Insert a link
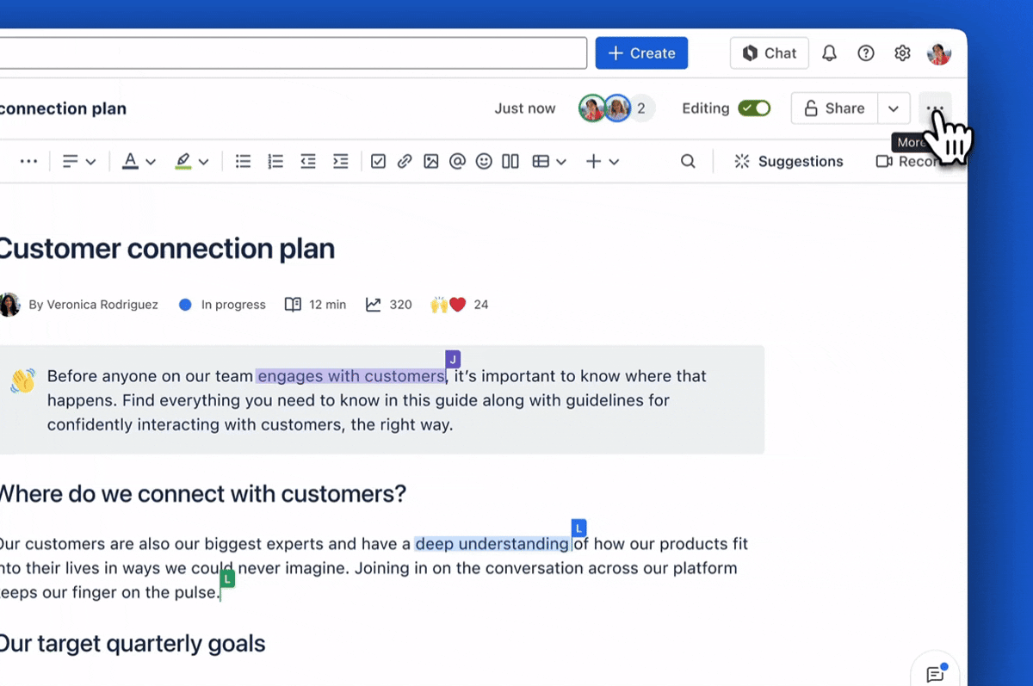 coord(405,161)
